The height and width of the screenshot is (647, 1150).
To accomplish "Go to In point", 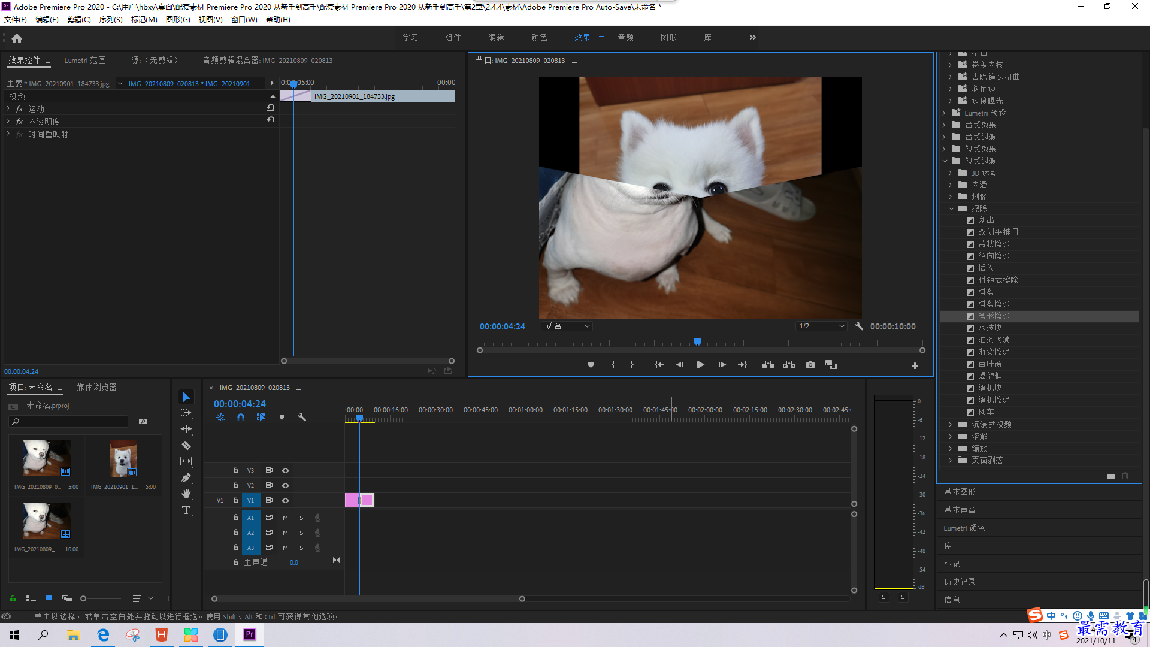I will 659,365.
